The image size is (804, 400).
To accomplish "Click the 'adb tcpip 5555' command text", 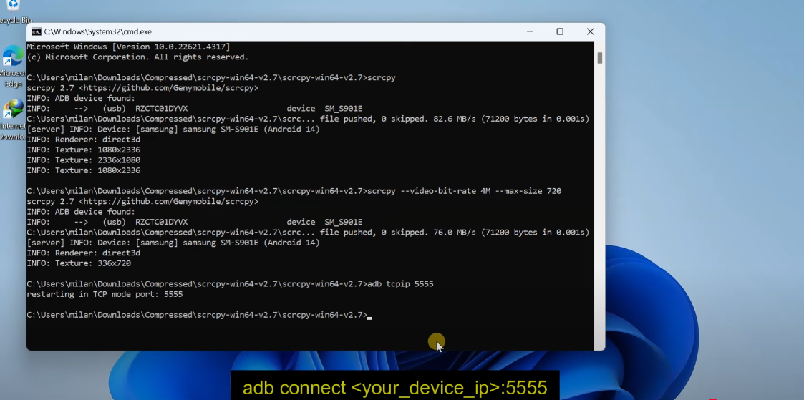I will pos(400,284).
